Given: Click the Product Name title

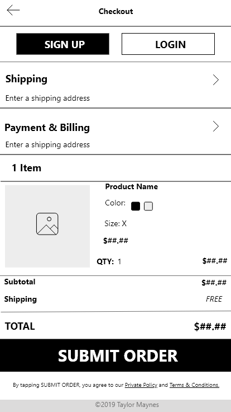Looking at the screenshot, I should (132, 186).
